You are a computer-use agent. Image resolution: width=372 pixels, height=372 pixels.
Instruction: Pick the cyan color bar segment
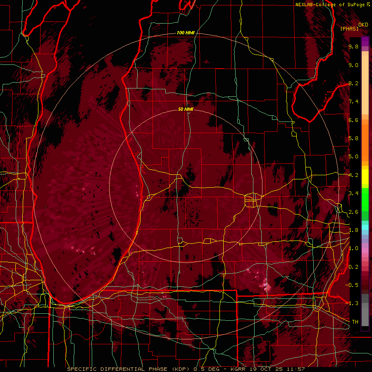[365, 227]
